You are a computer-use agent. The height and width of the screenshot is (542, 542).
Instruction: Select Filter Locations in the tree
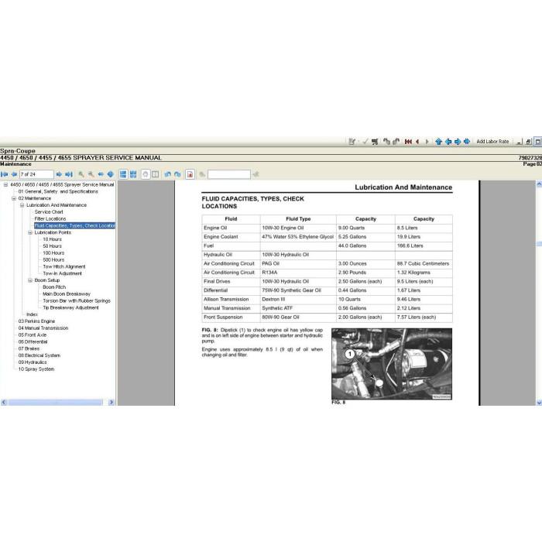[x=50, y=219]
